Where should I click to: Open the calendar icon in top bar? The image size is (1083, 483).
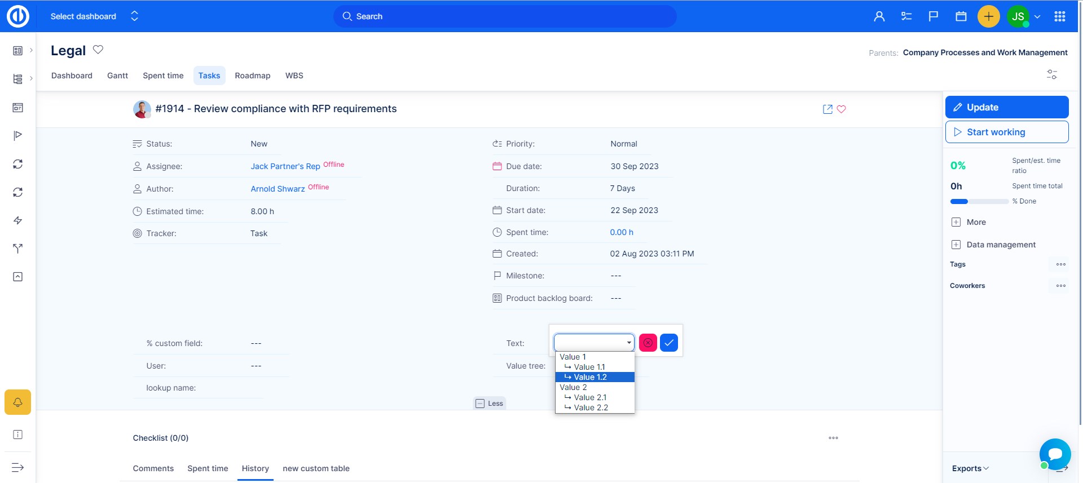click(961, 16)
